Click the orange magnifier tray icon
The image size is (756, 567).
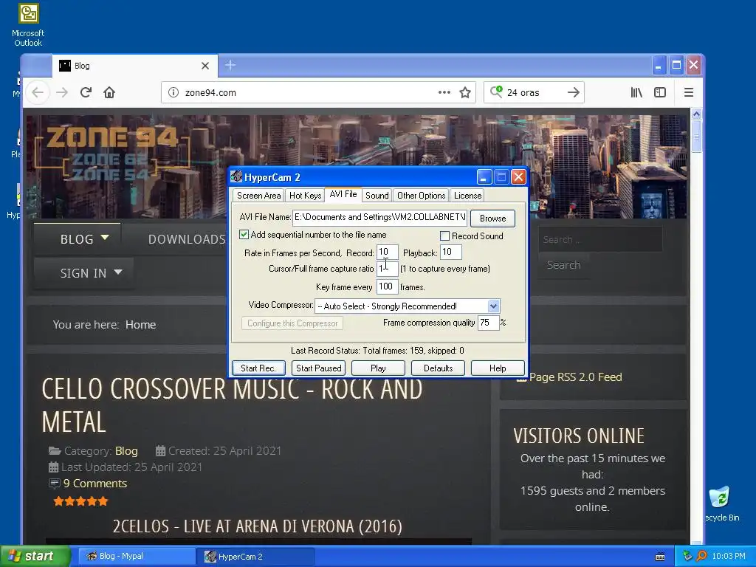[x=701, y=557]
